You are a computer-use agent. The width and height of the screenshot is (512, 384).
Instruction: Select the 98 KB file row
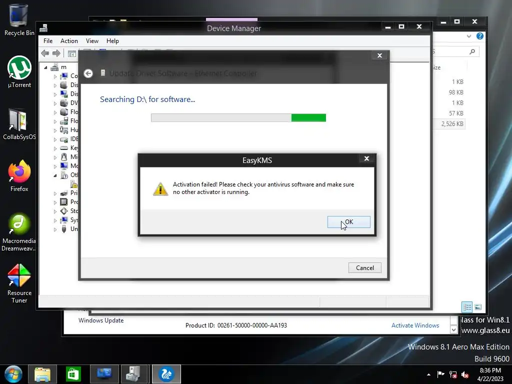coord(449,92)
